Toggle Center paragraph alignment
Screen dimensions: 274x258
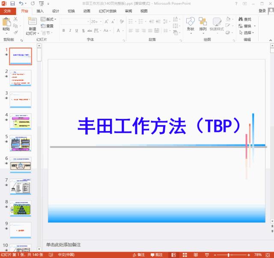137,31
